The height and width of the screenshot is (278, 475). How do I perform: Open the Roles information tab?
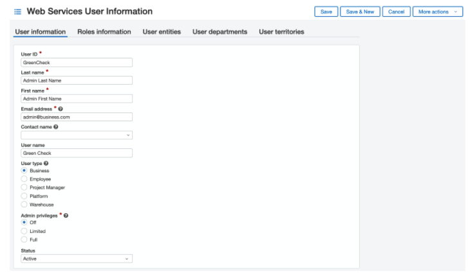click(104, 31)
